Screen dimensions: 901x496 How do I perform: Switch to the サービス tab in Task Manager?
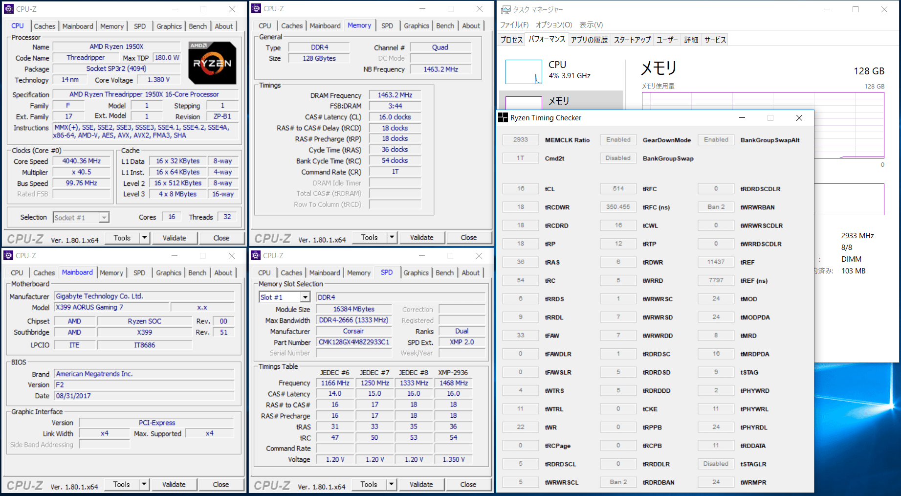pos(715,40)
